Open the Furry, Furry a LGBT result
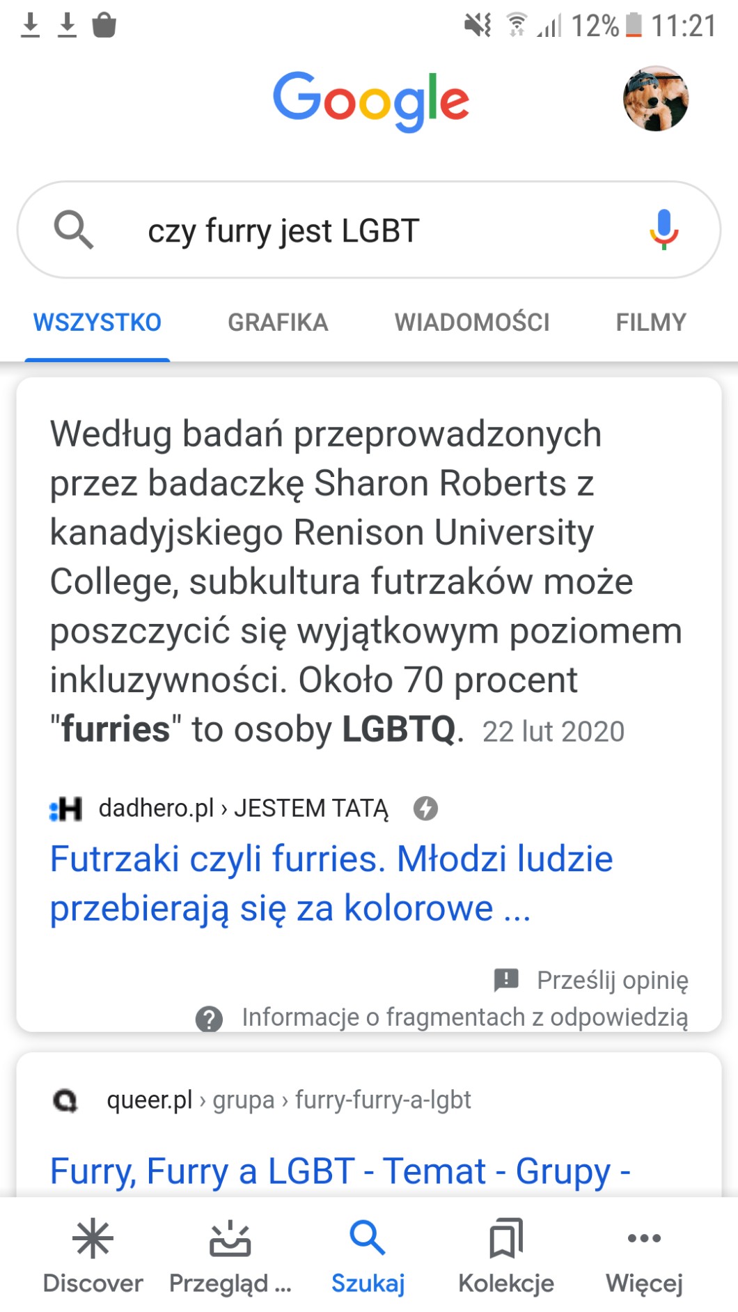 340,1171
